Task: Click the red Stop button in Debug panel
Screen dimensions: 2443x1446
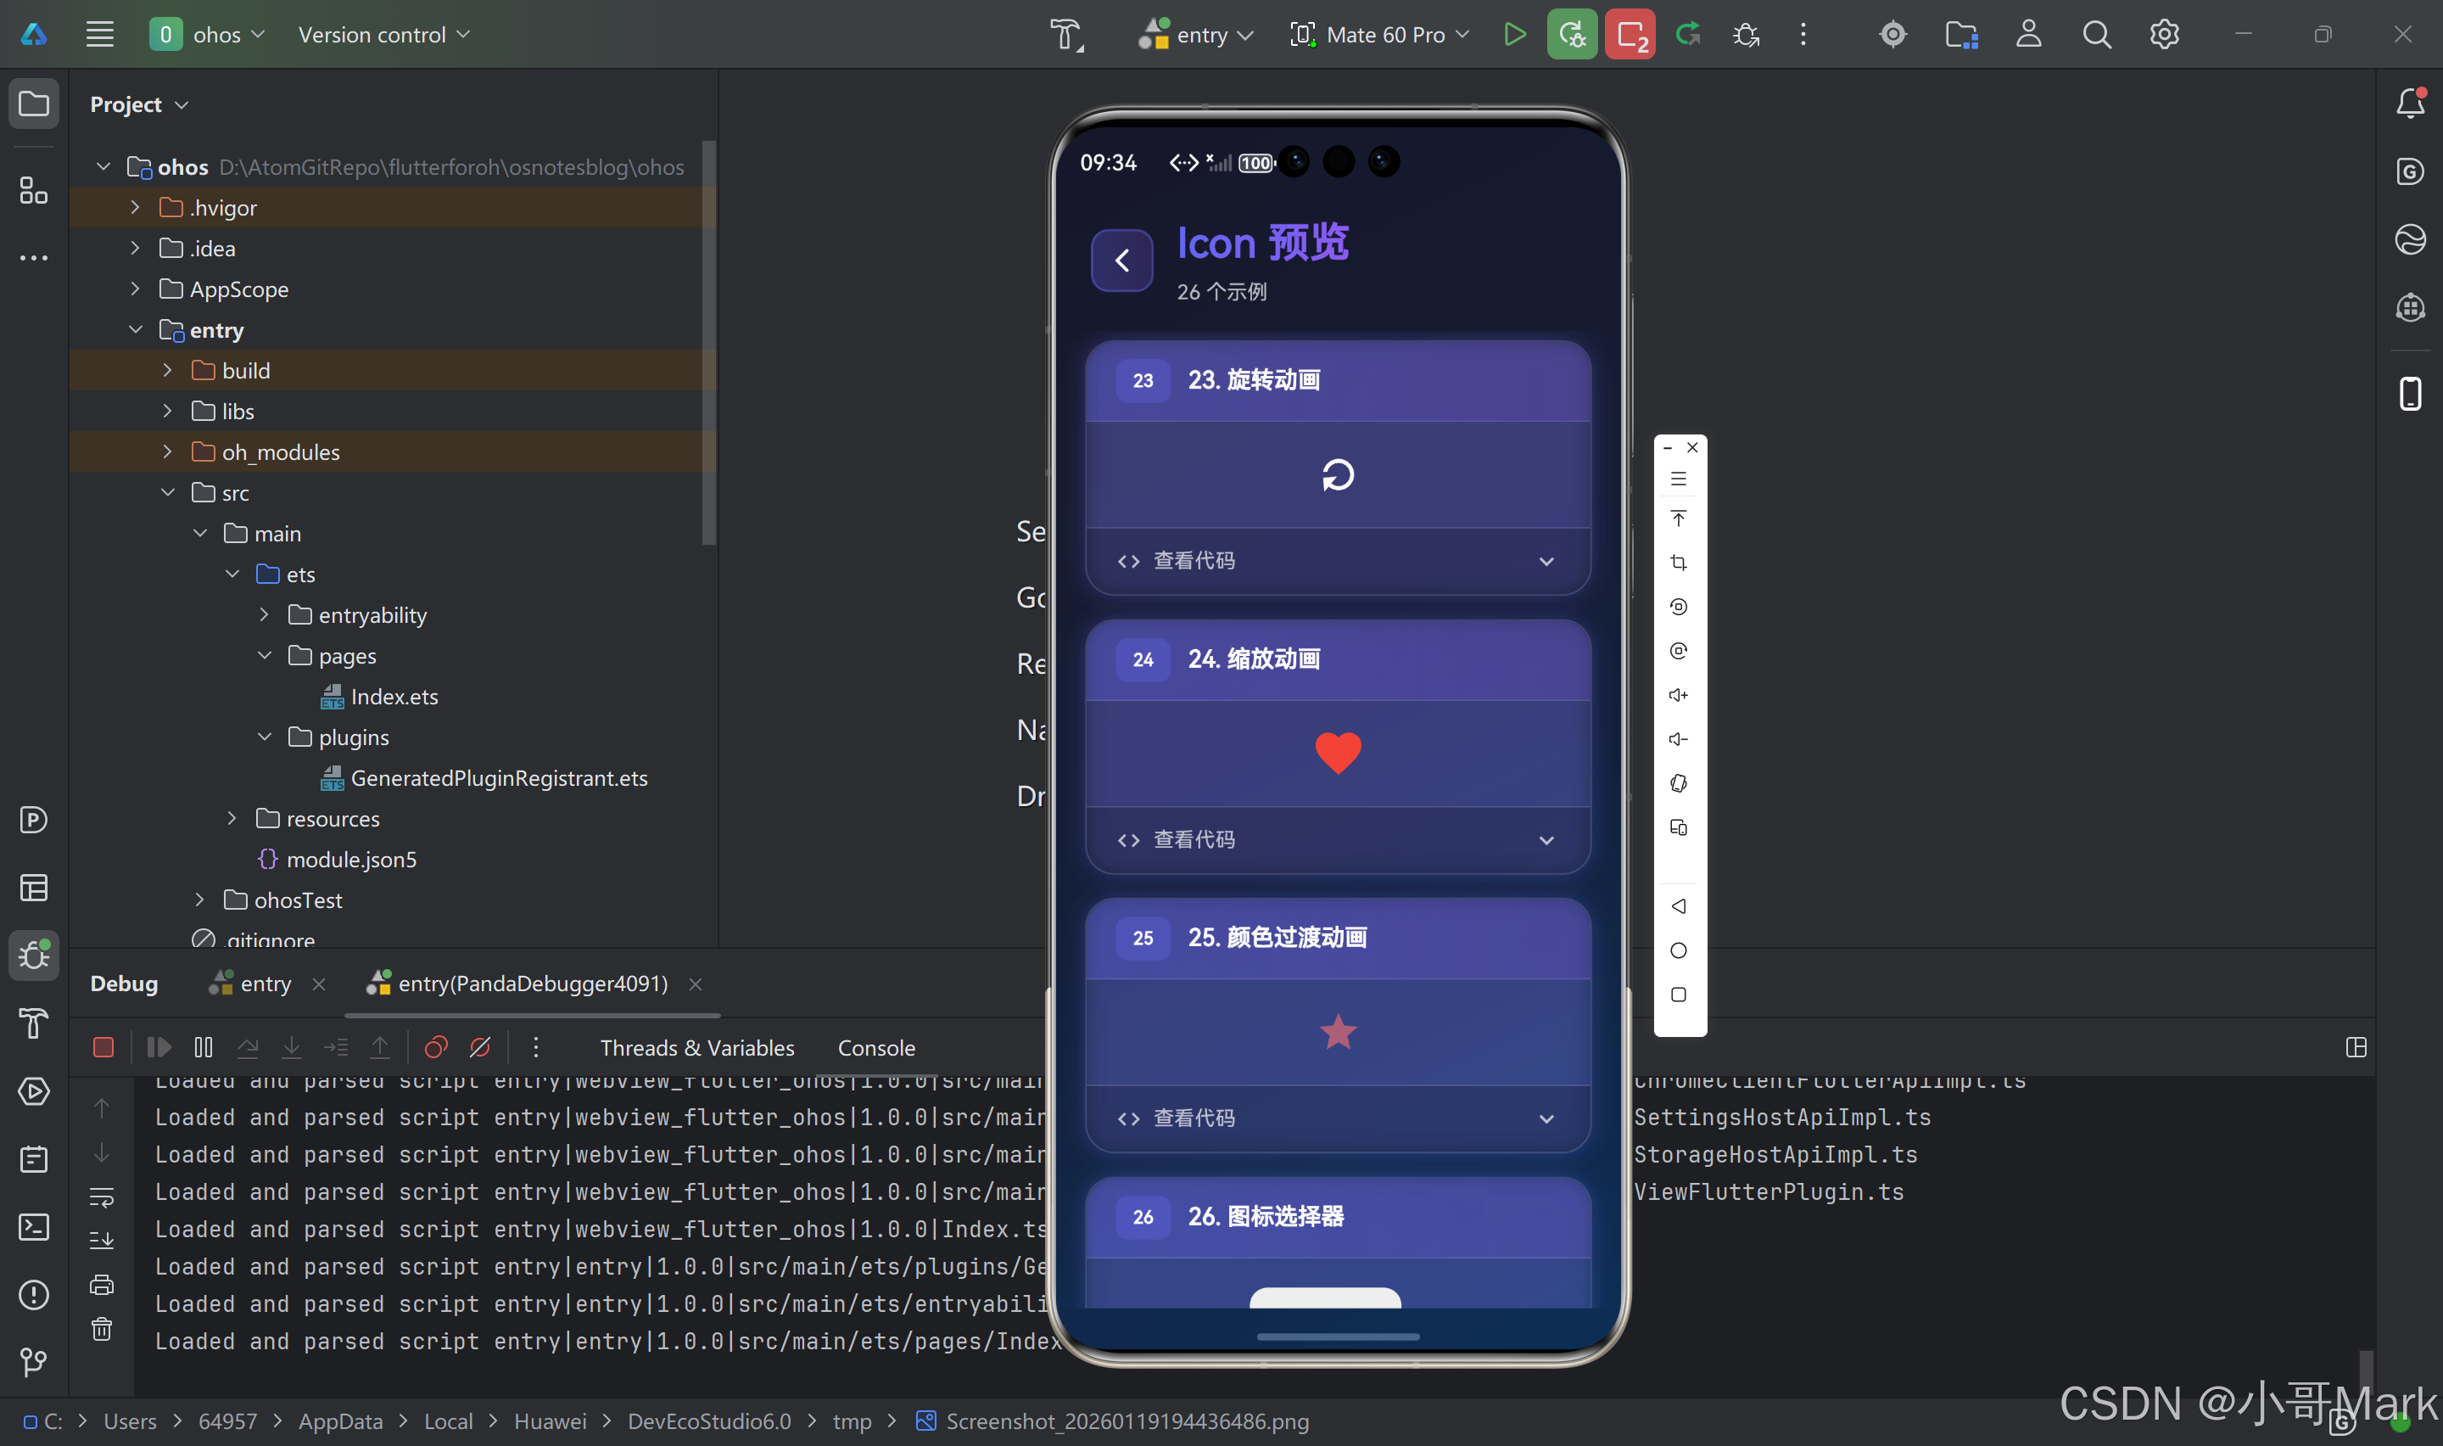Action: (x=103, y=1047)
